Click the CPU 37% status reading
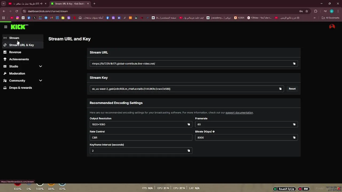The image size is (342, 192). [179, 188]
